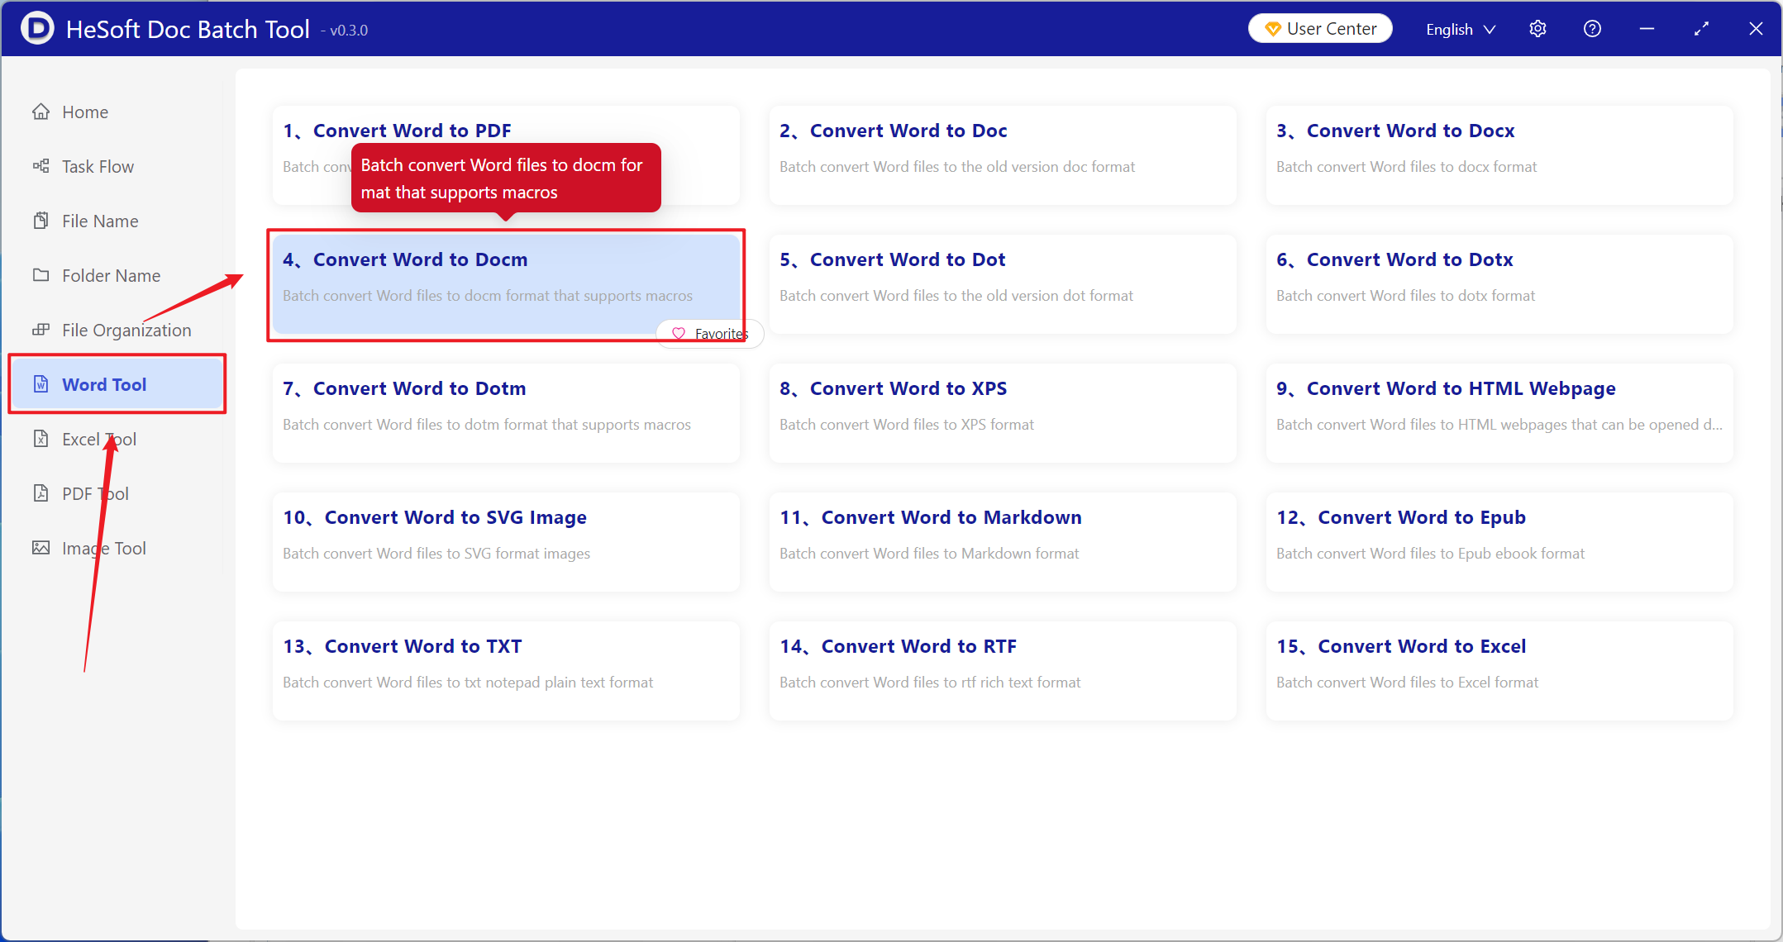Open the Task Flow menu
Viewport: 1783px width, 942px height.
click(x=117, y=166)
